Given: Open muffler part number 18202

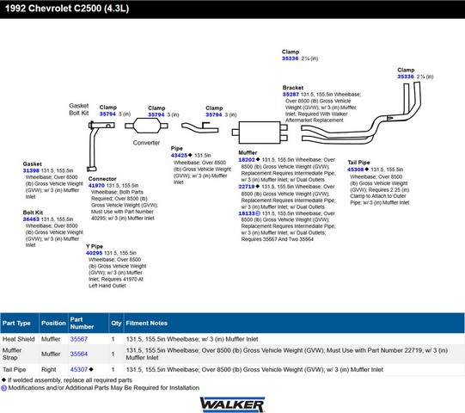Looking at the screenshot, I should [x=247, y=160].
